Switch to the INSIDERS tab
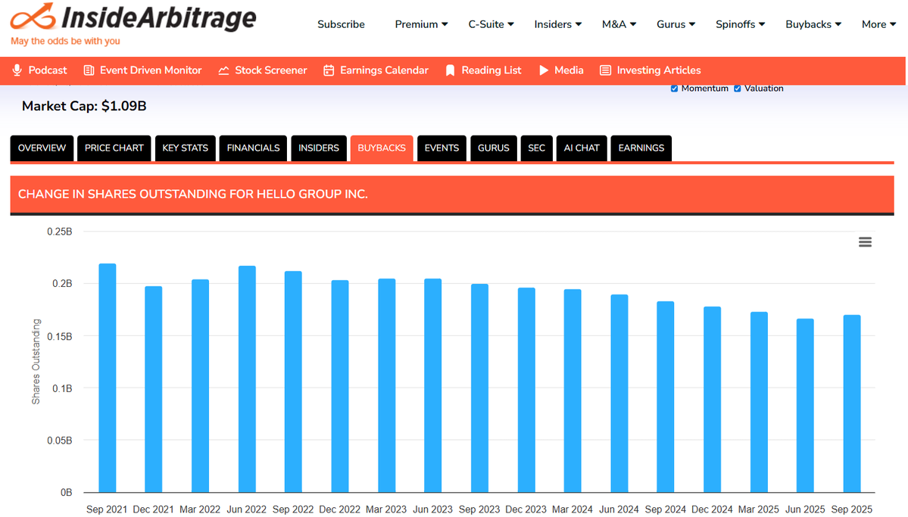The height and width of the screenshot is (517, 908). (x=319, y=148)
